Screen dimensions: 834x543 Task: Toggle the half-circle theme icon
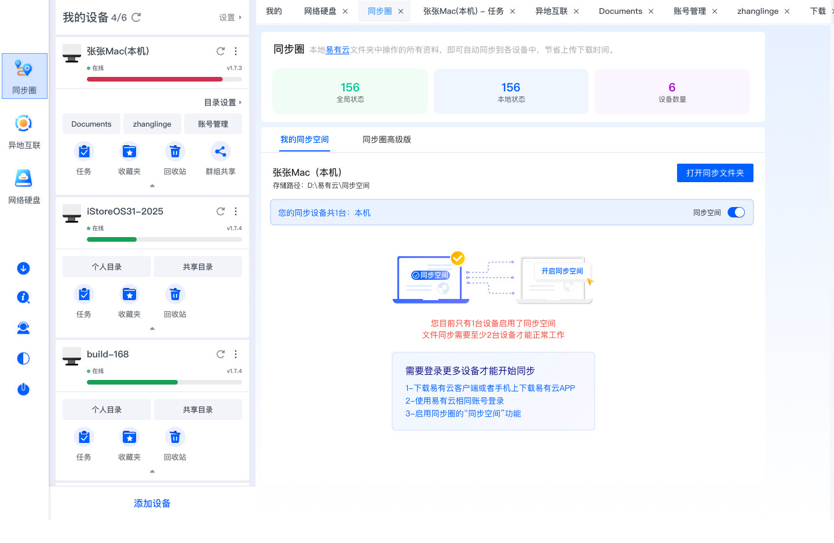click(23, 359)
